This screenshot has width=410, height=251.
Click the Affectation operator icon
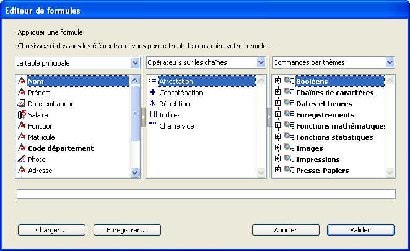tap(152, 82)
